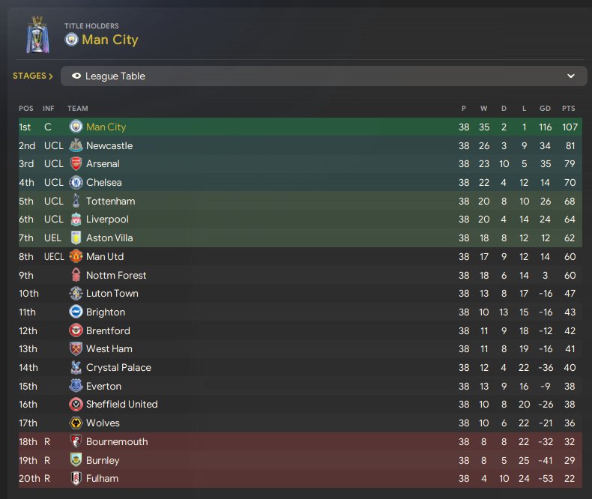Open Man City title holders link
592x499 pixels.
tap(110, 40)
